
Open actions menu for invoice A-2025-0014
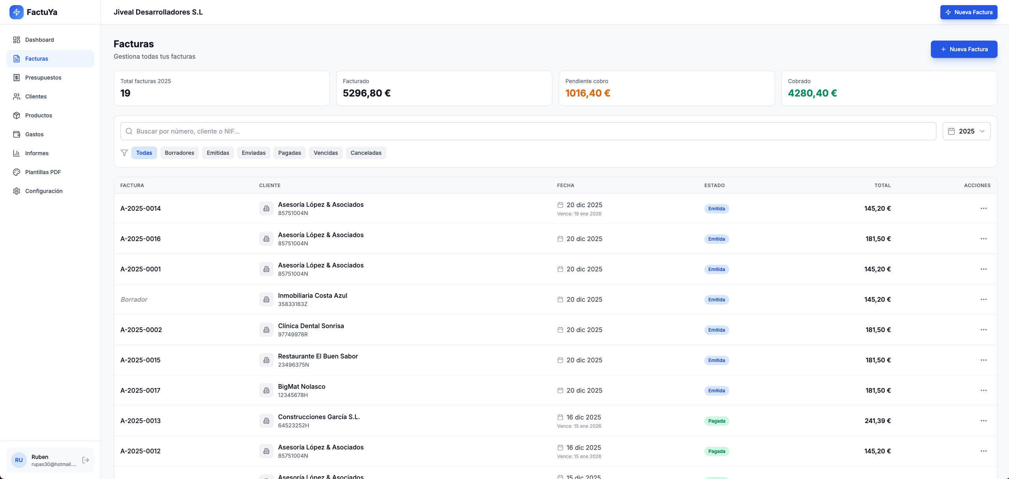[983, 208]
